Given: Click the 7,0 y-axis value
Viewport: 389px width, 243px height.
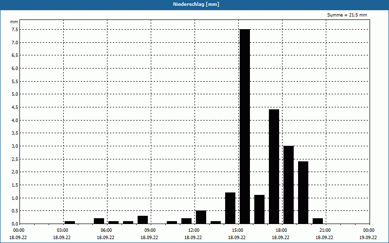Looking at the screenshot, I should pyautogui.click(x=15, y=42).
